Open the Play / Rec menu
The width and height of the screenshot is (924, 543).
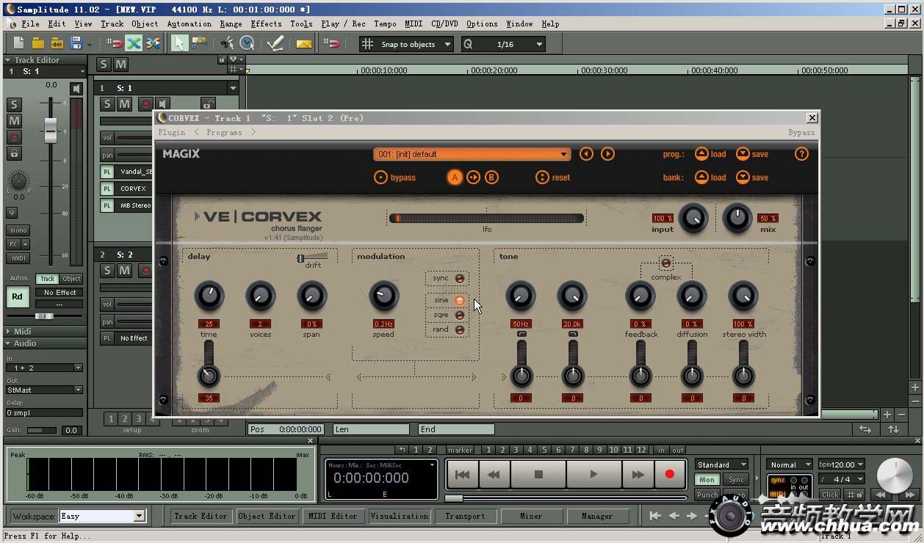(x=343, y=23)
